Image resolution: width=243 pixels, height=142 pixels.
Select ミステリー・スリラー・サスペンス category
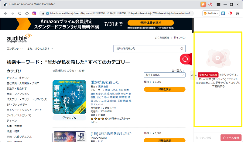point(27,99)
